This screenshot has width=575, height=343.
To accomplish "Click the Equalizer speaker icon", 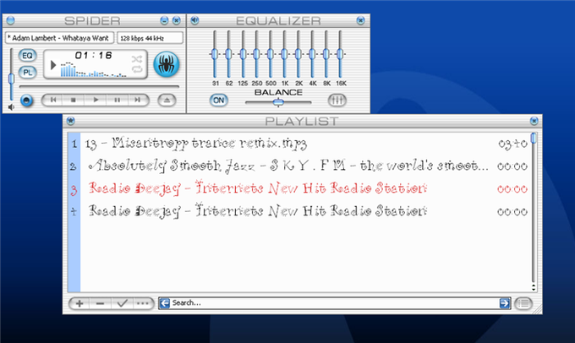I will coord(194,20).
